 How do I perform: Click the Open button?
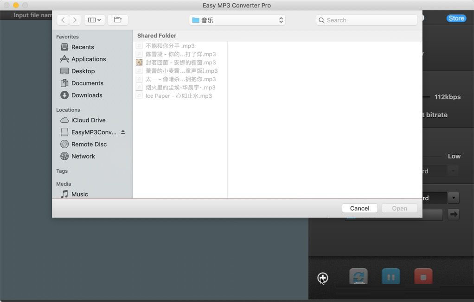coord(400,208)
